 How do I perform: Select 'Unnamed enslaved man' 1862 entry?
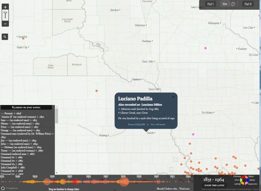[18, 154]
